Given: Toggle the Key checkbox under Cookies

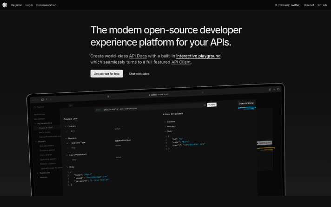Looking at the screenshot, I should pyautogui.click(x=67, y=131).
